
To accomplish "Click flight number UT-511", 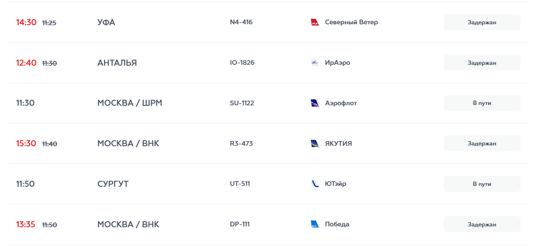I will (240, 184).
